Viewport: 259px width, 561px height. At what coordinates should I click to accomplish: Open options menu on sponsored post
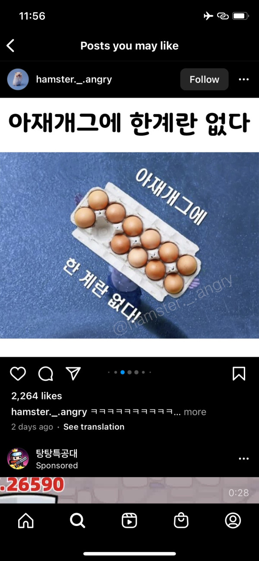[x=244, y=459]
